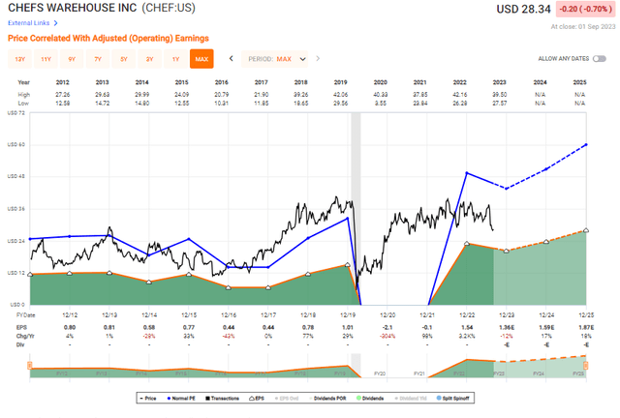The width and height of the screenshot is (620, 418).
Task: Open the External Links link
Action: [29, 23]
